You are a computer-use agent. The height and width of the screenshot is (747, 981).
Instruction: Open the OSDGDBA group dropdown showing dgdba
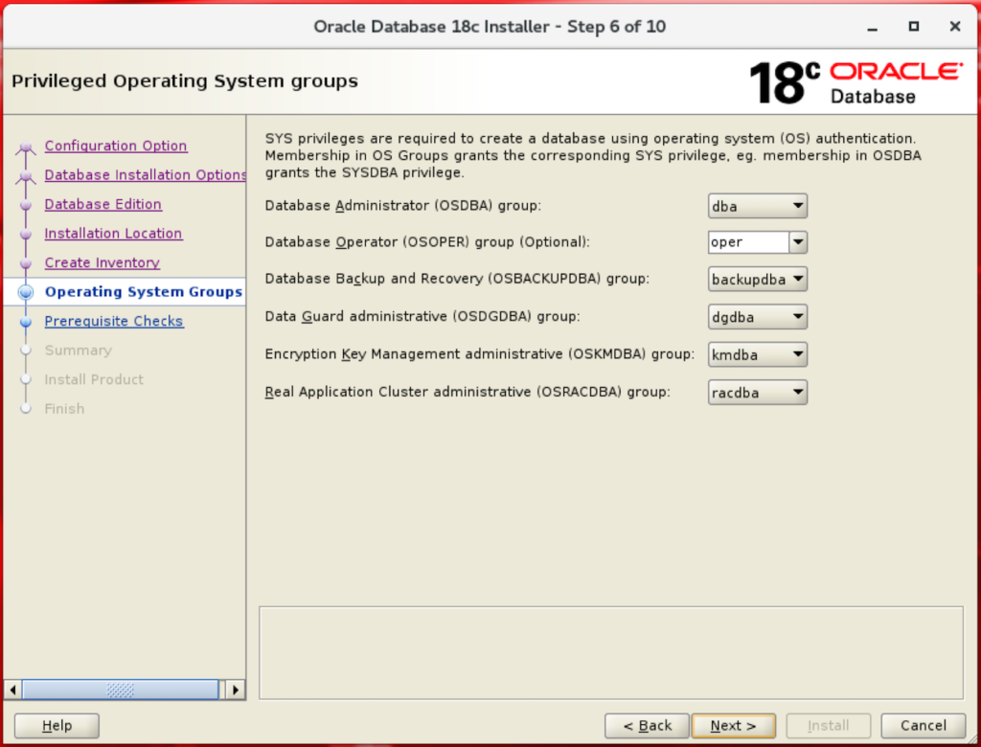click(x=757, y=317)
